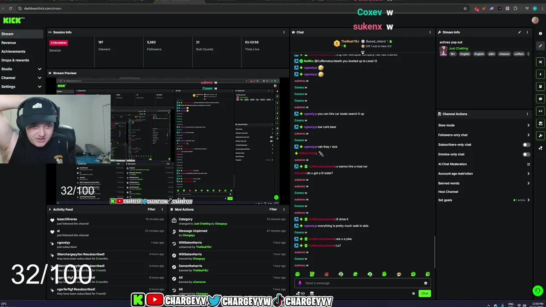Image resolution: width=546 pixels, height=307 pixels.
Task: Expand Slow mode options
Action: tap(528, 125)
